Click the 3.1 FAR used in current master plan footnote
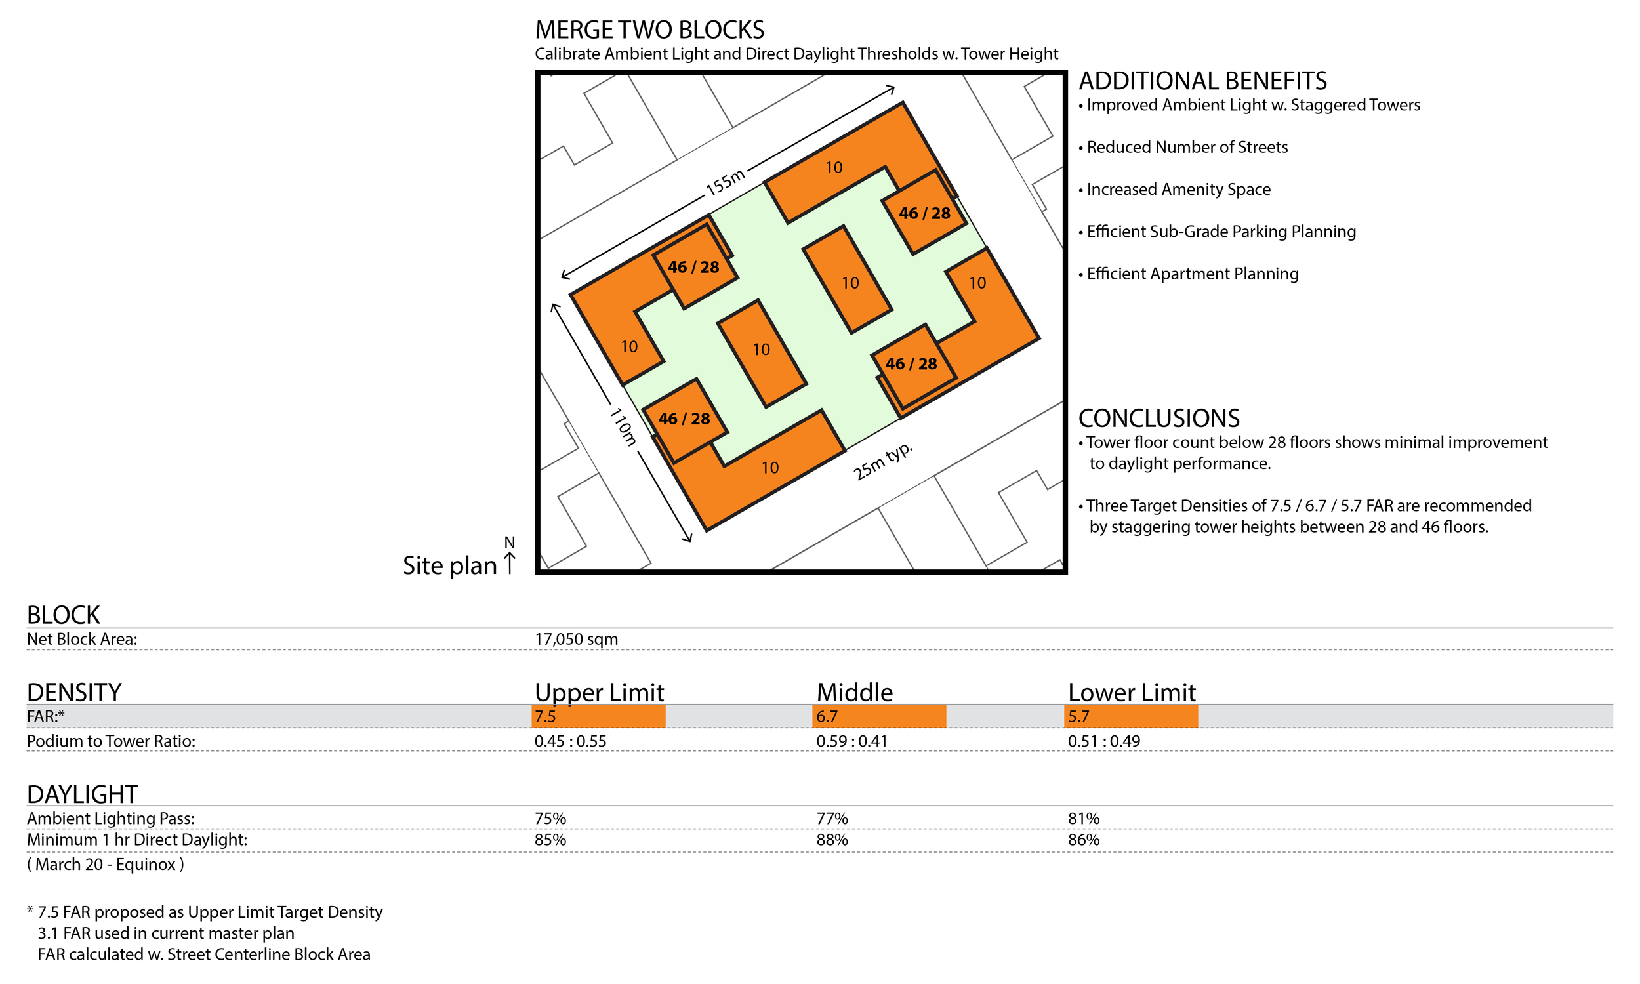1640x984 pixels. (x=166, y=933)
